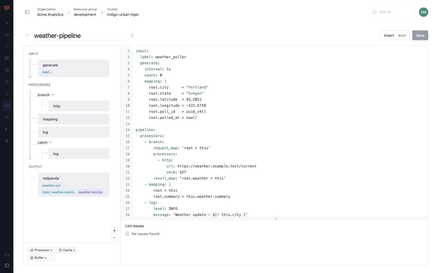This screenshot has height=273, width=438.
Task: Add a Cache using Cache + button
Action: [x=67, y=250]
